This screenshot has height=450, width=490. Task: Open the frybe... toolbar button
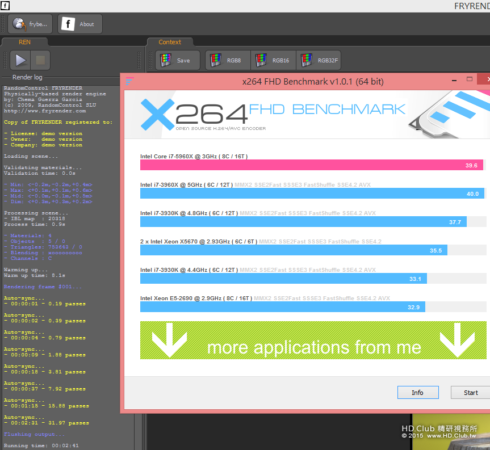pyautogui.click(x=30, y=24)
